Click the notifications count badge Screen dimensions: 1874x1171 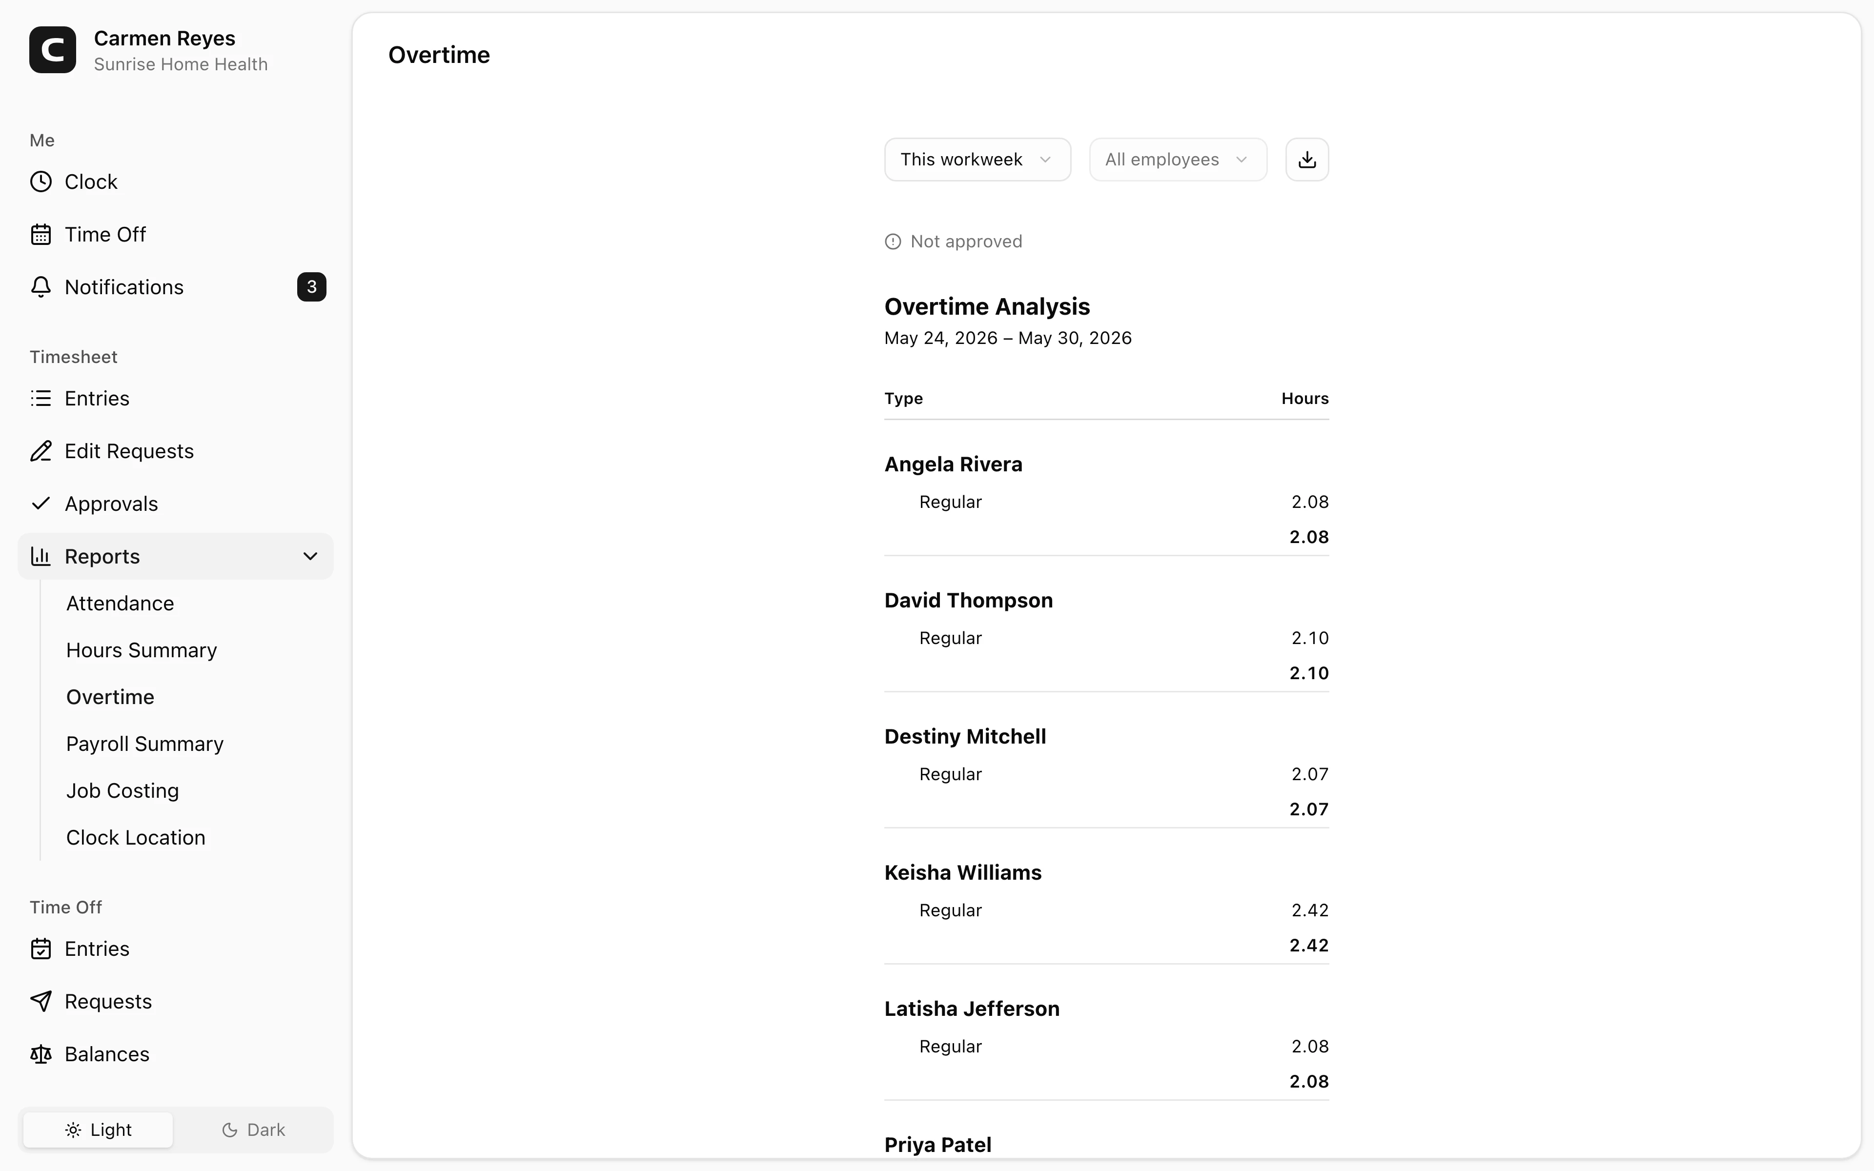[x=311, y=287]
